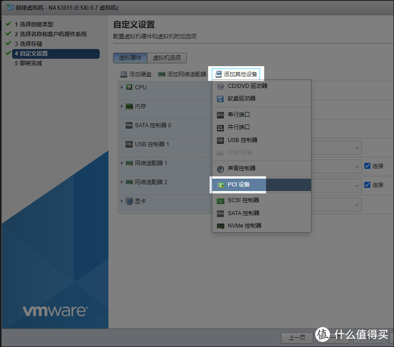Toggle 连接 checkbox for 网络适配器 1
The height and width of the screenshot is (347, 394).
click(367, 166)
